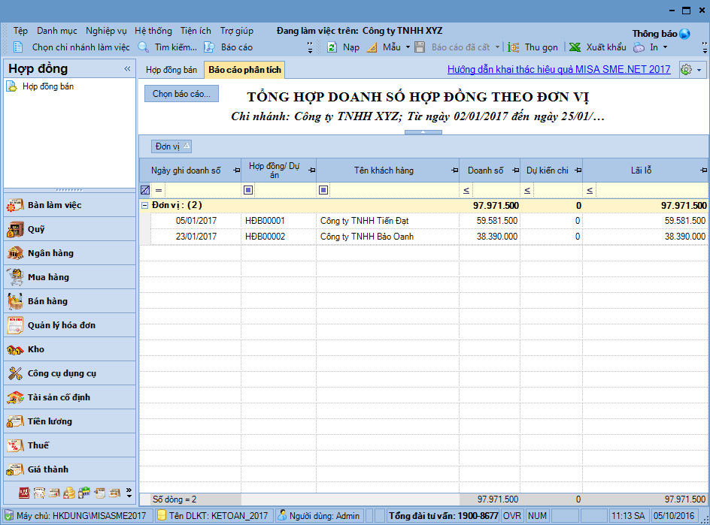Collapse the Đơn vị group row

(144, 205)
